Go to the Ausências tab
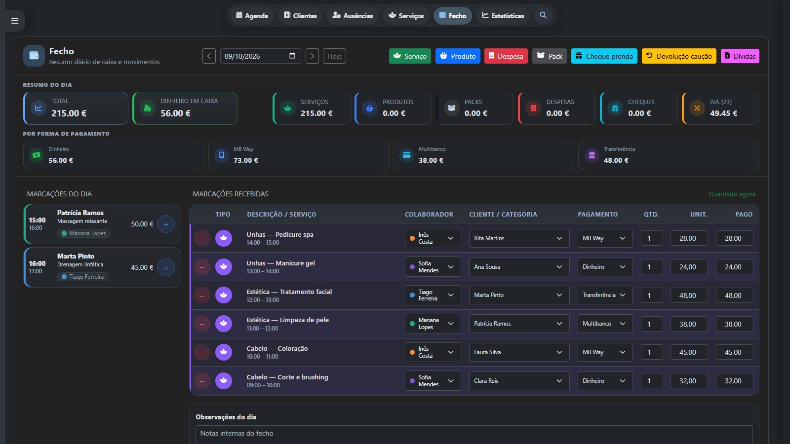Screen dimensions: 790x444 (353, 16)
